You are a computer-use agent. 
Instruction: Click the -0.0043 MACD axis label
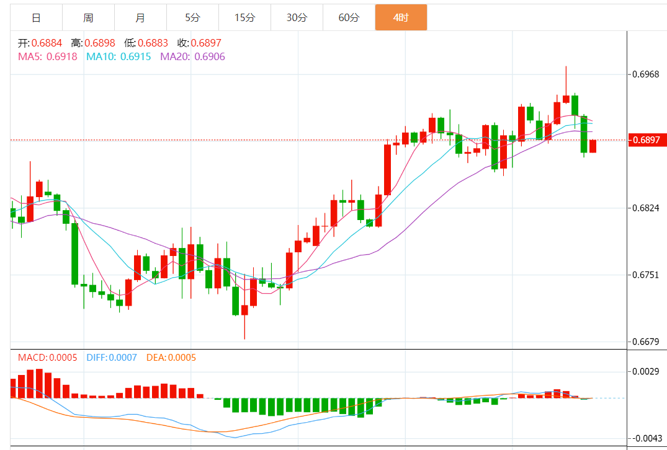point(646,438)
